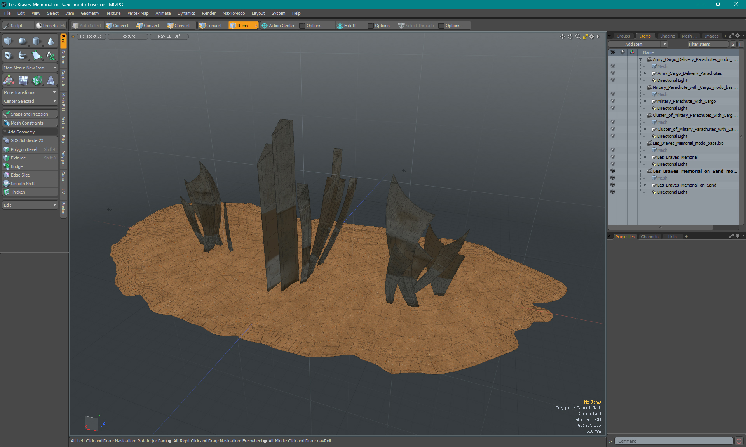746x447 pixels.
Task: Collapse the Add Geometry section
Action: (5, 132)
